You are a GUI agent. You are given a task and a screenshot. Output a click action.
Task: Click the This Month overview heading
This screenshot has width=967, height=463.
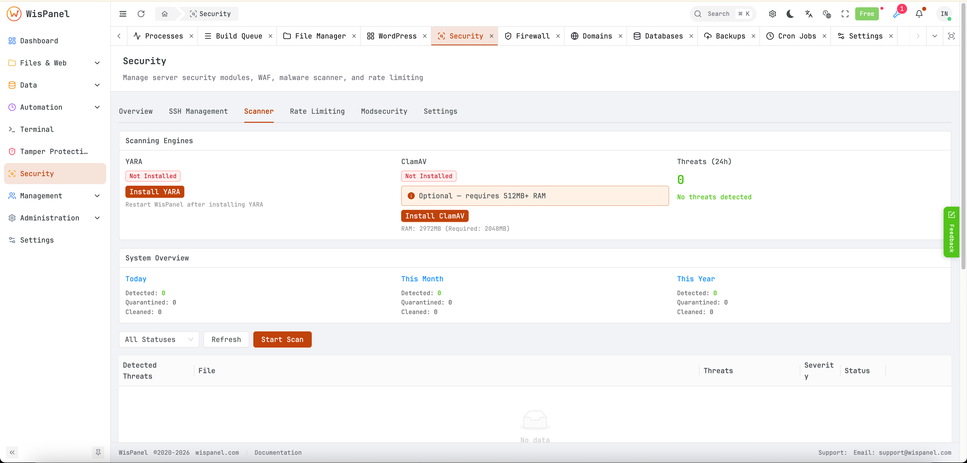422,279
